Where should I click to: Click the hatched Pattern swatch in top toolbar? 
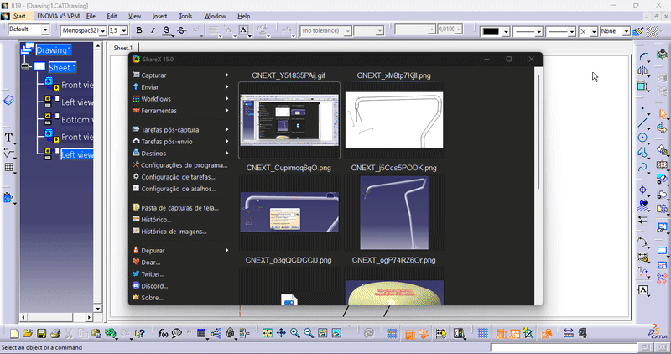pyautogui.click(x=652, y=31)
